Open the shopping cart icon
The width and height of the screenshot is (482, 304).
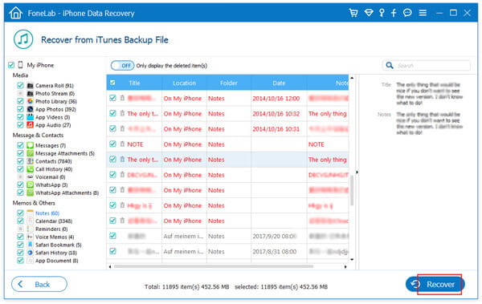(353, 13)
